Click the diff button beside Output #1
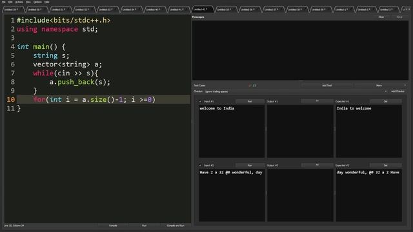413x232 pixels. pos(317,101)
